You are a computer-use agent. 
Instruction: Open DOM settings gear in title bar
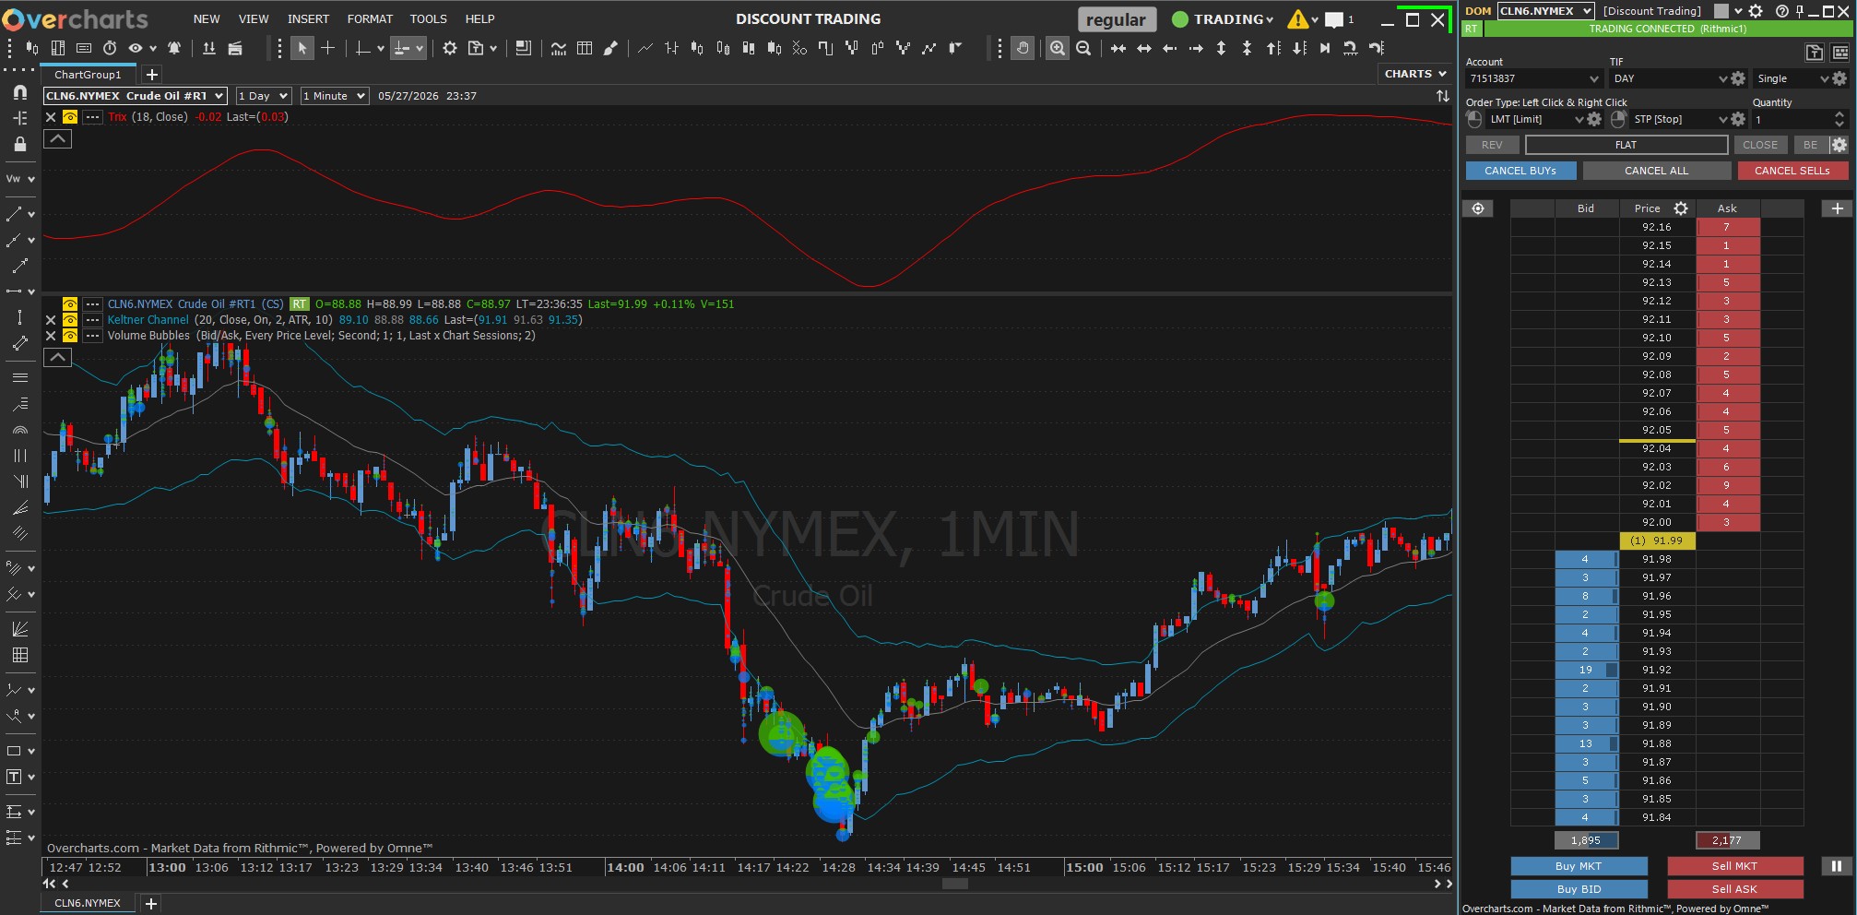1756,11
